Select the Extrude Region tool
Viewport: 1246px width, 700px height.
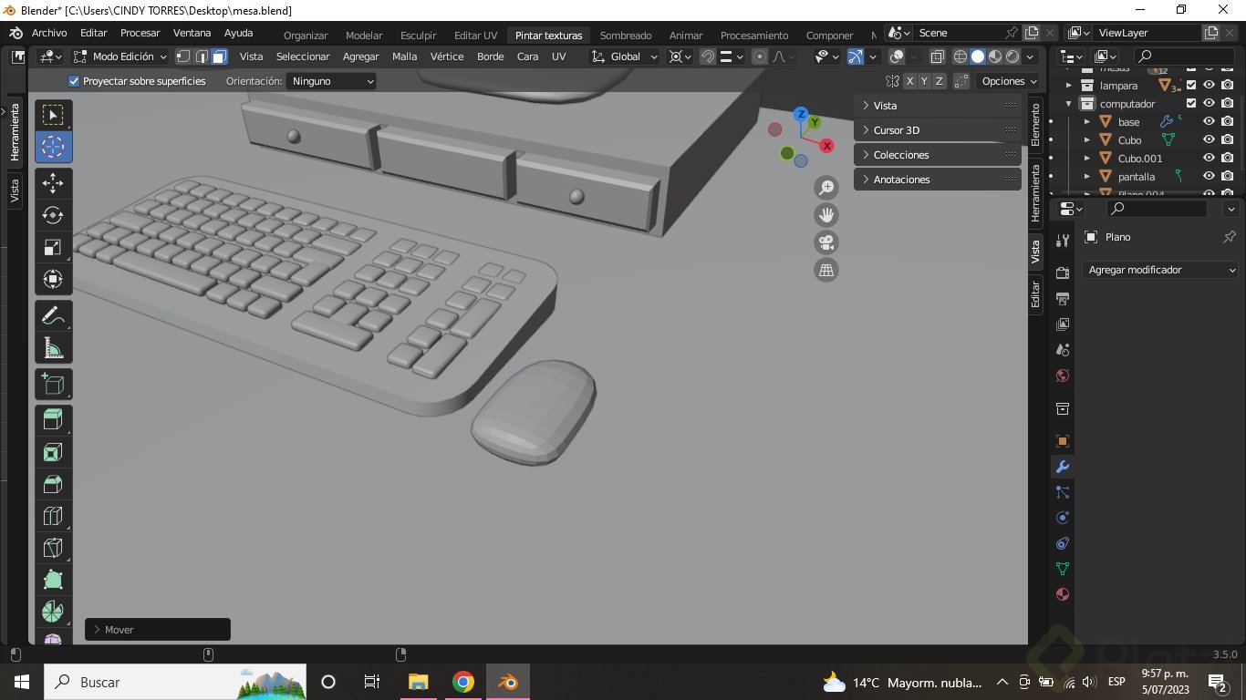53,419
